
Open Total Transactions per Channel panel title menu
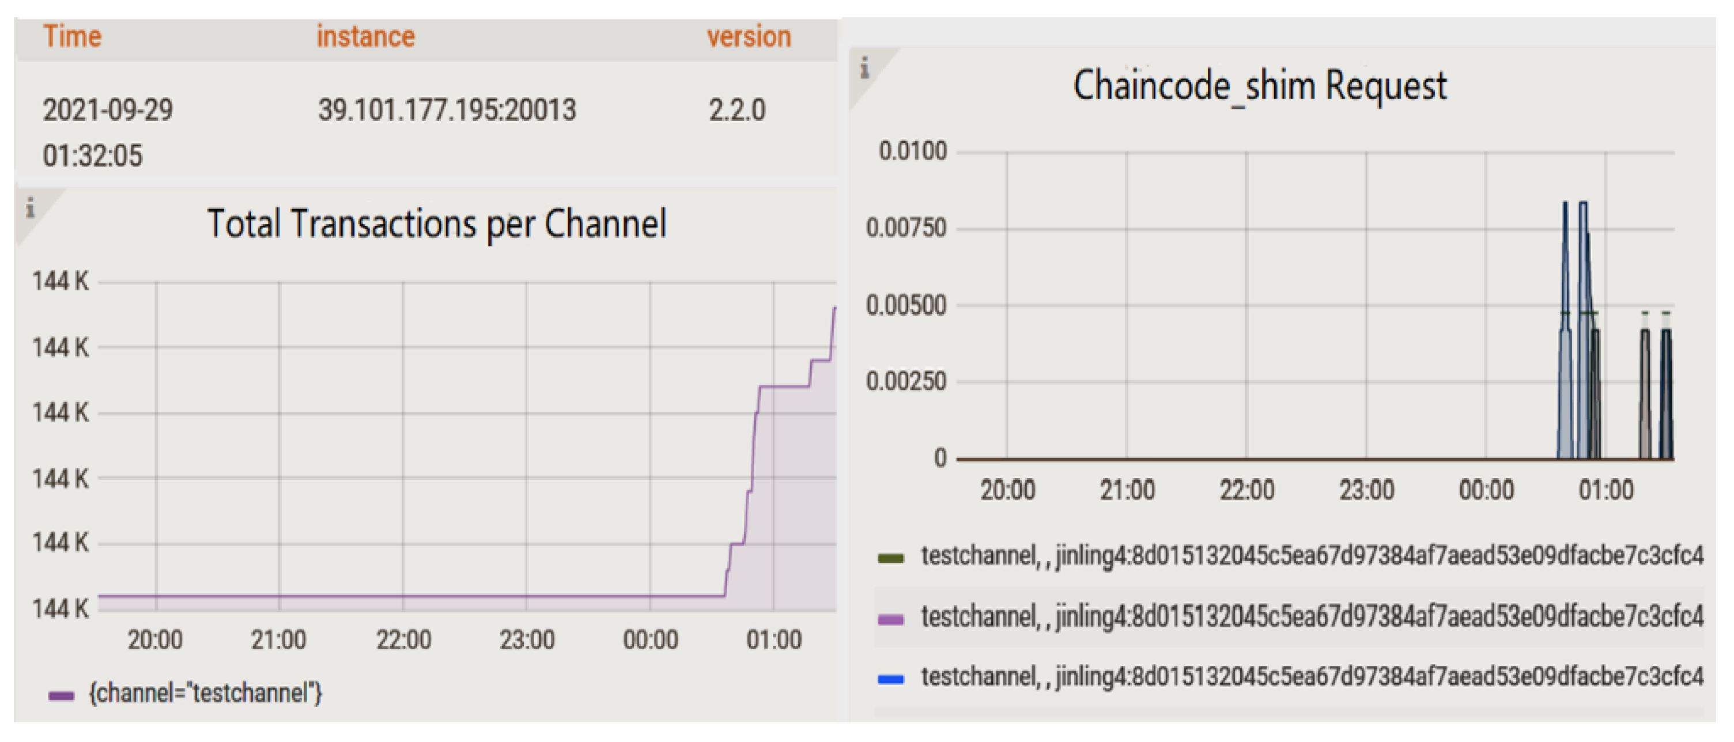pos(436,224)
